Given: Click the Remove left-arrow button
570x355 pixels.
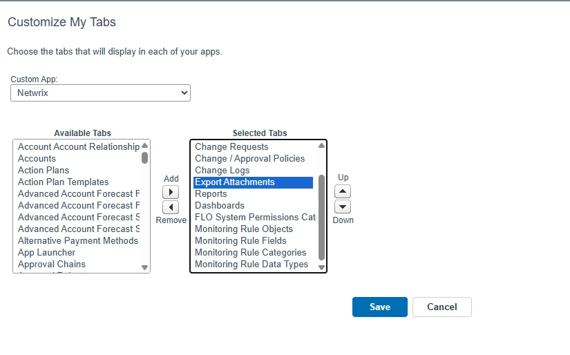Looking at the screenshot, I should click(x=171, y=207).
